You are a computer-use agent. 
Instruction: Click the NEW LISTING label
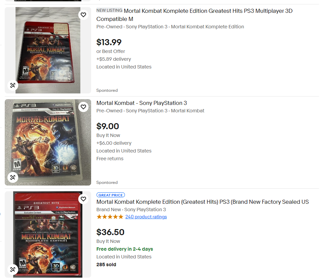[x=109, y=10]
